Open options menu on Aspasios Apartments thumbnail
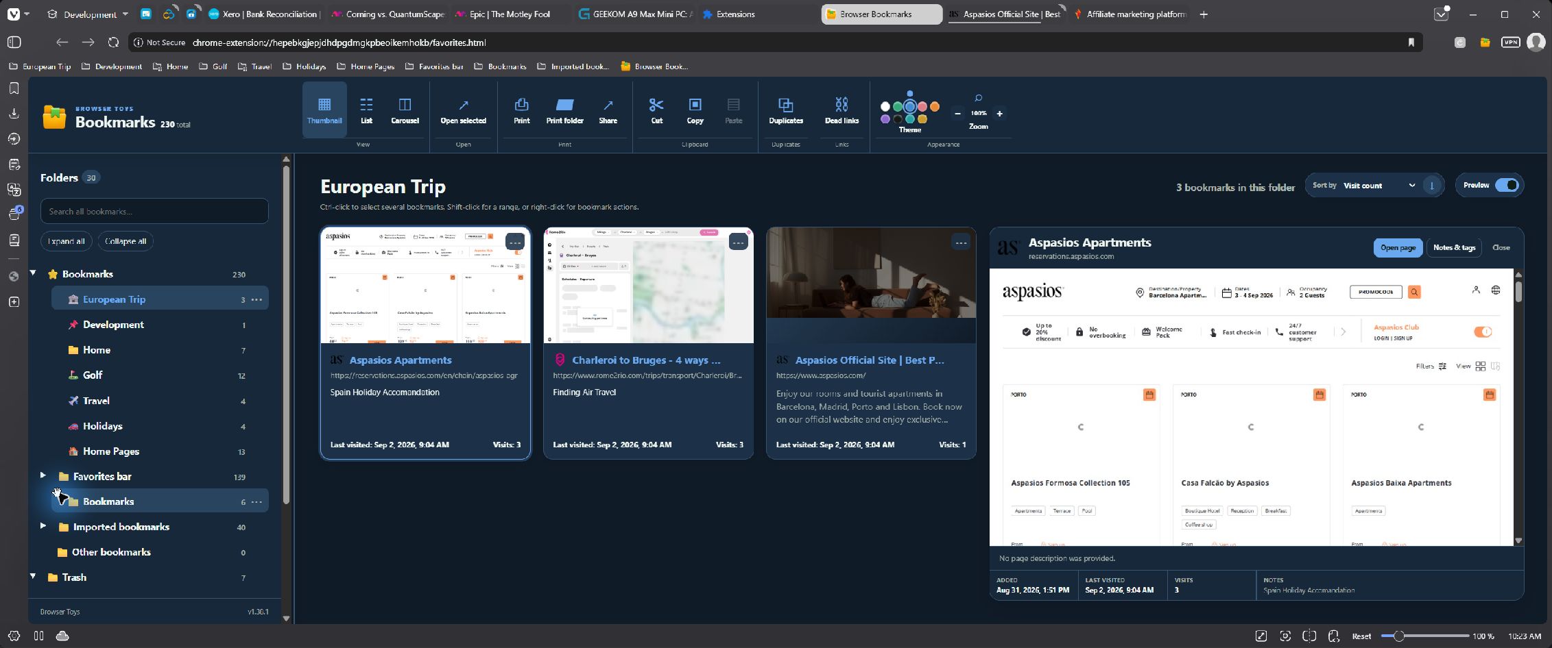Image resolution: width=1552 pixels, height=648 pixels. tap(515, 242)
